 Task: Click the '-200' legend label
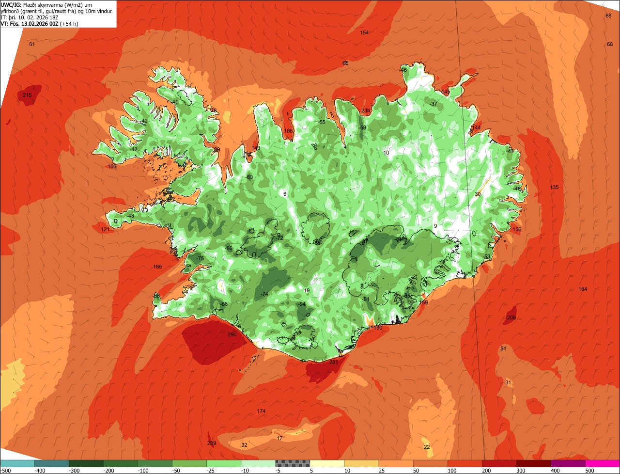click(109, 471)
